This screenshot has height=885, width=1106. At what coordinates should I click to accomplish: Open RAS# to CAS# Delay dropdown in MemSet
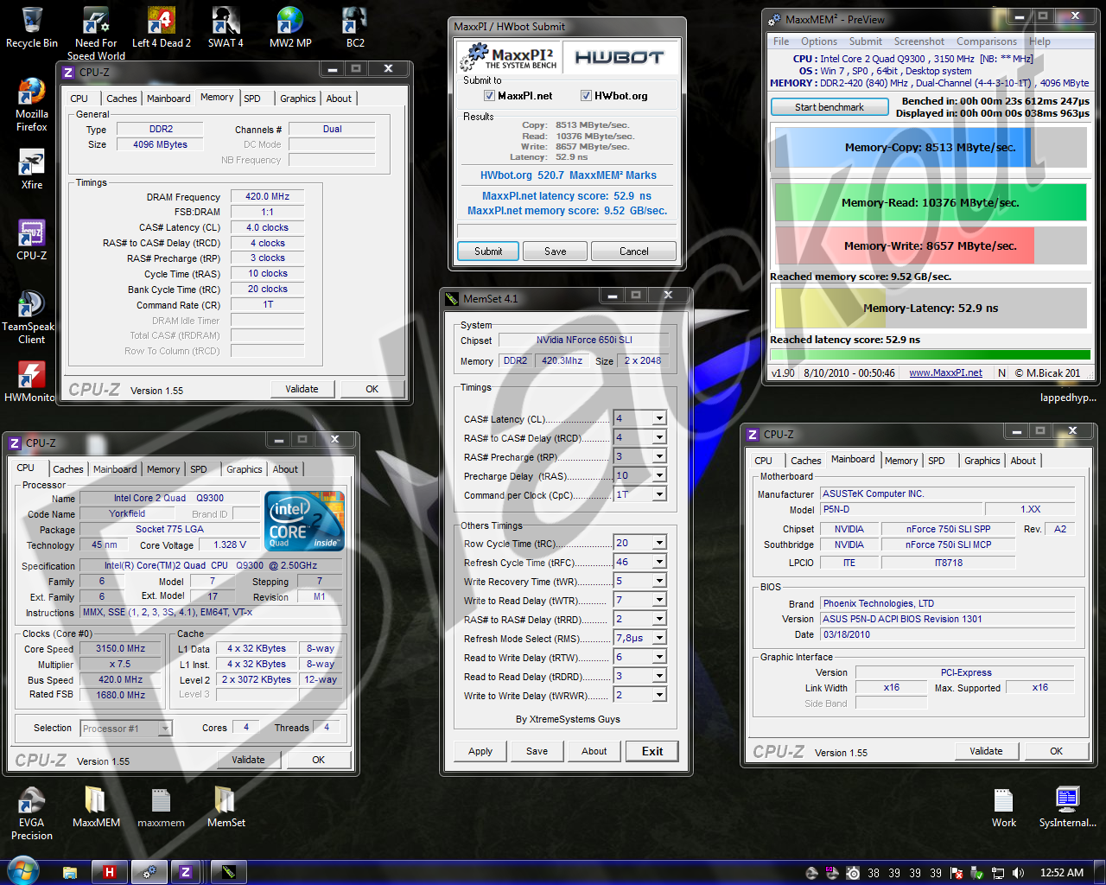click(659, 437)
